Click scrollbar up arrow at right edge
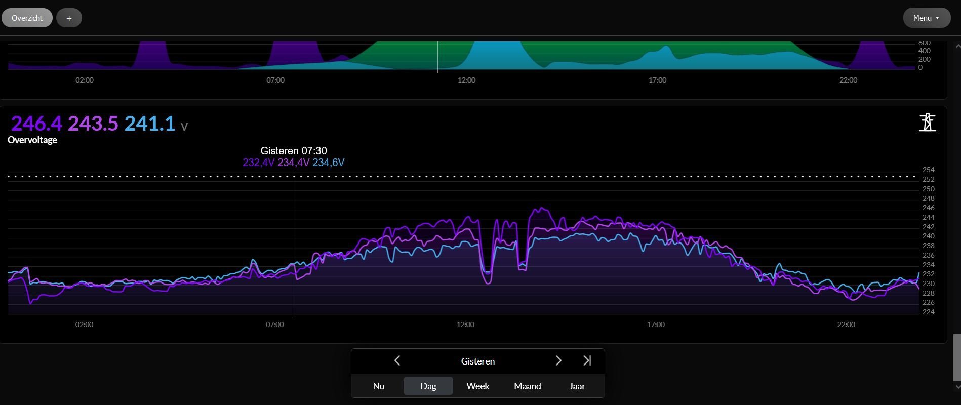 click(x=956, y=46)
